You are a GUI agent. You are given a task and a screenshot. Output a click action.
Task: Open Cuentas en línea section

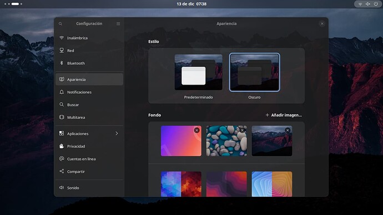click(89, 159)
